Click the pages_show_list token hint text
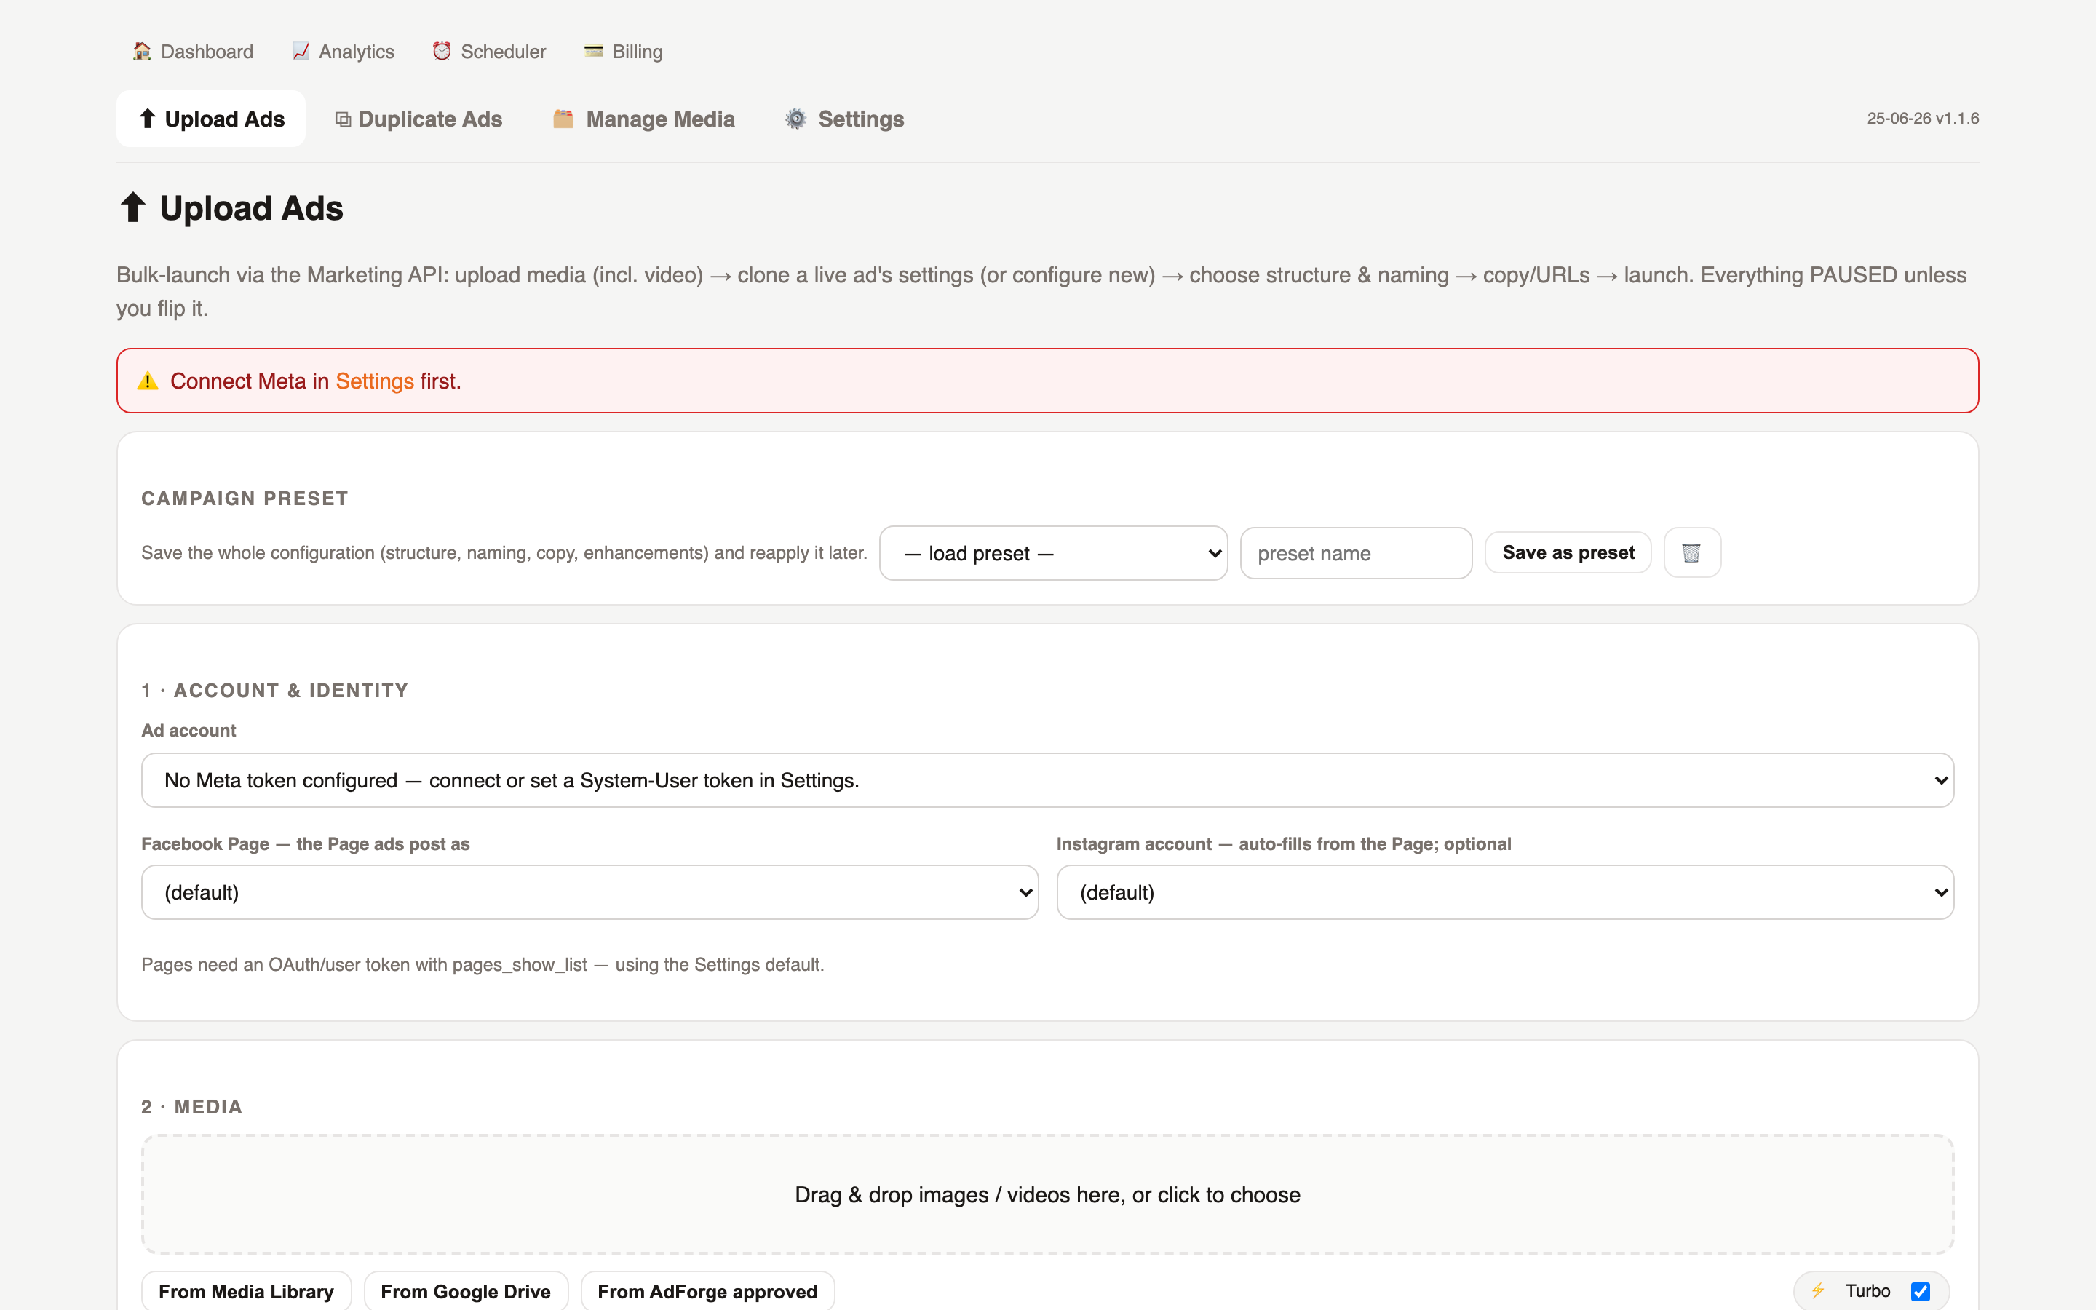This screenshot has width=2096, height=1310. [483, 964]
